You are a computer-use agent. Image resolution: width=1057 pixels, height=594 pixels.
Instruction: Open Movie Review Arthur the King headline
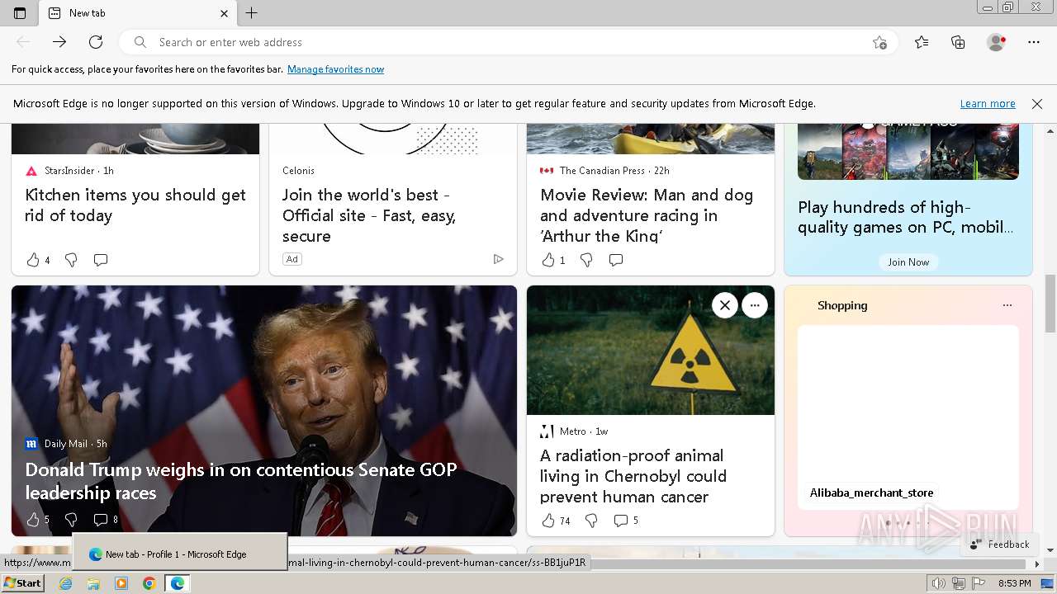pyautogui.click(x=647, y=215)
